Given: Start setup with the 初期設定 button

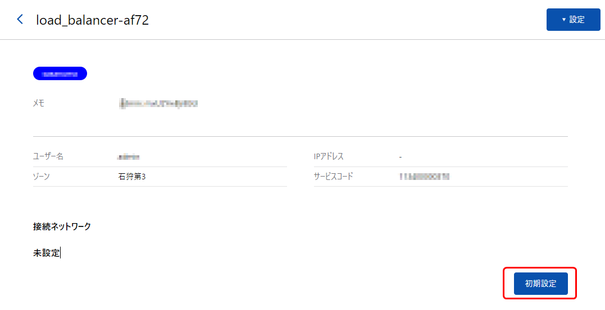Looking at the screenshot, I should coord(540,284).
